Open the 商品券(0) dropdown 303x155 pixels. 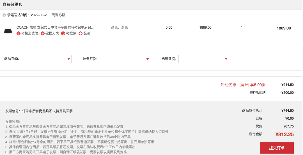(46, 59)
